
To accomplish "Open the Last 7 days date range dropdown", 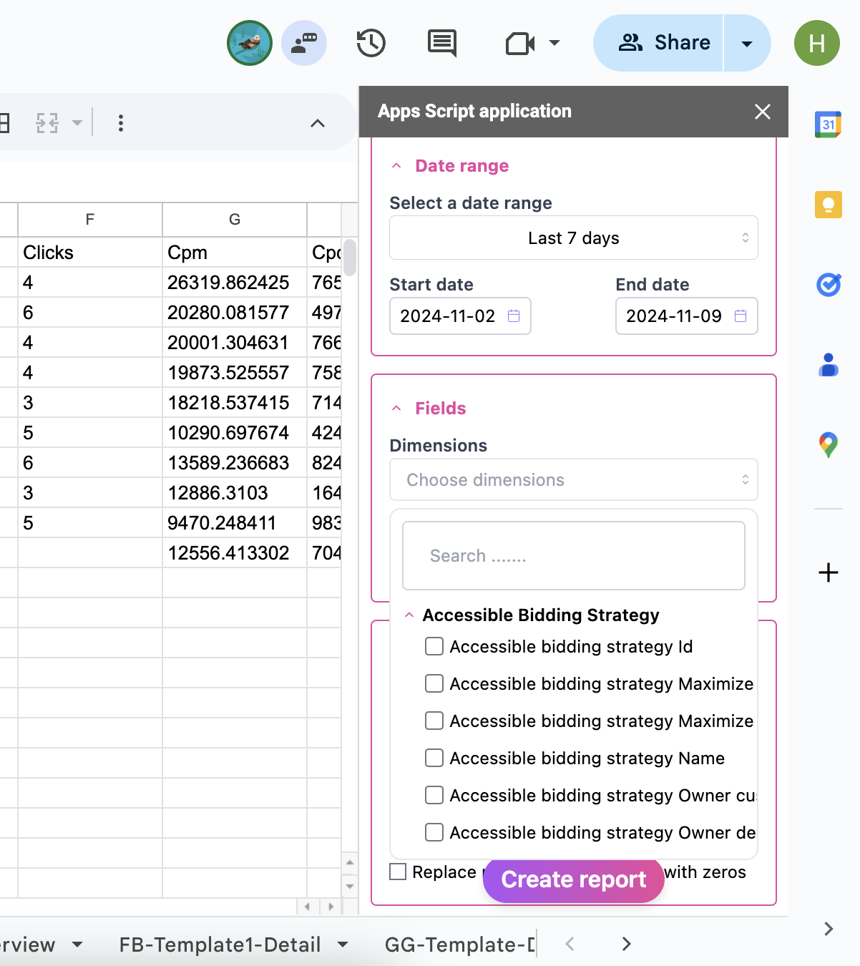I will point(572,238).
